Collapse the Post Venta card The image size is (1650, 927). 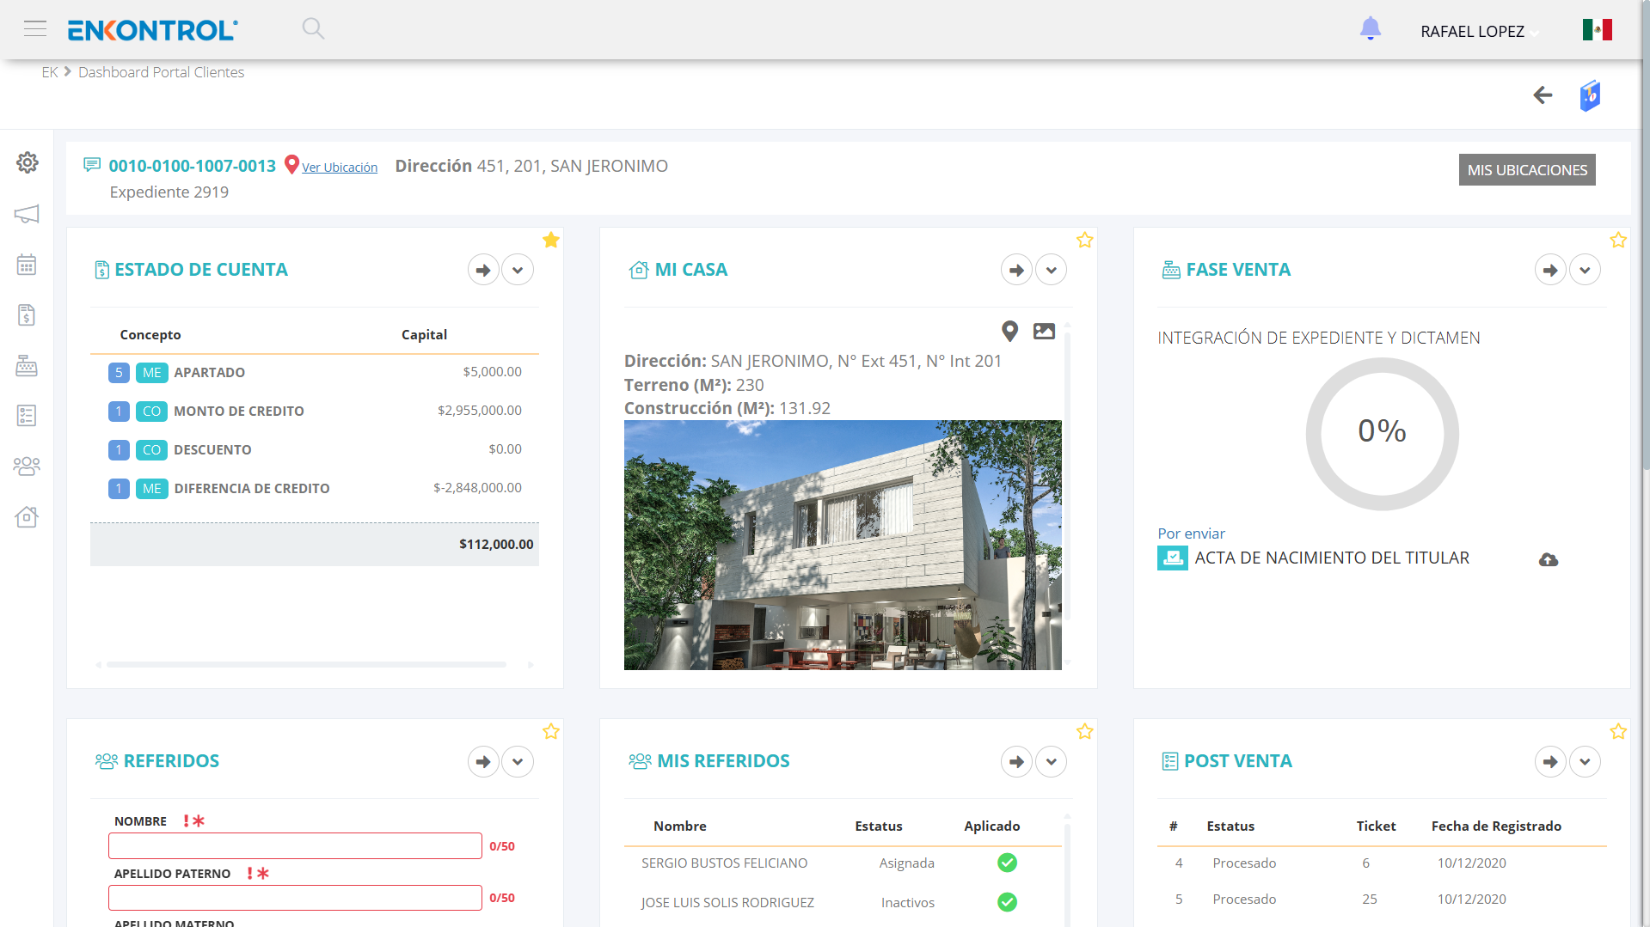1585,761
